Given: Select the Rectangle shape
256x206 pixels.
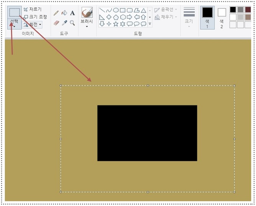Looking at the screenshot, I should (123, 10).
